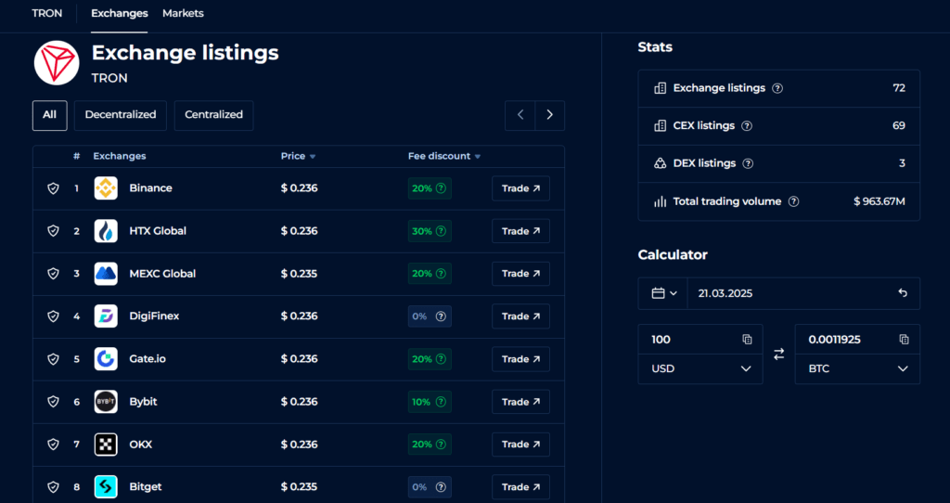The image size is (950, 503).
Task: Go to the next listings page
Action: [549, 115]
